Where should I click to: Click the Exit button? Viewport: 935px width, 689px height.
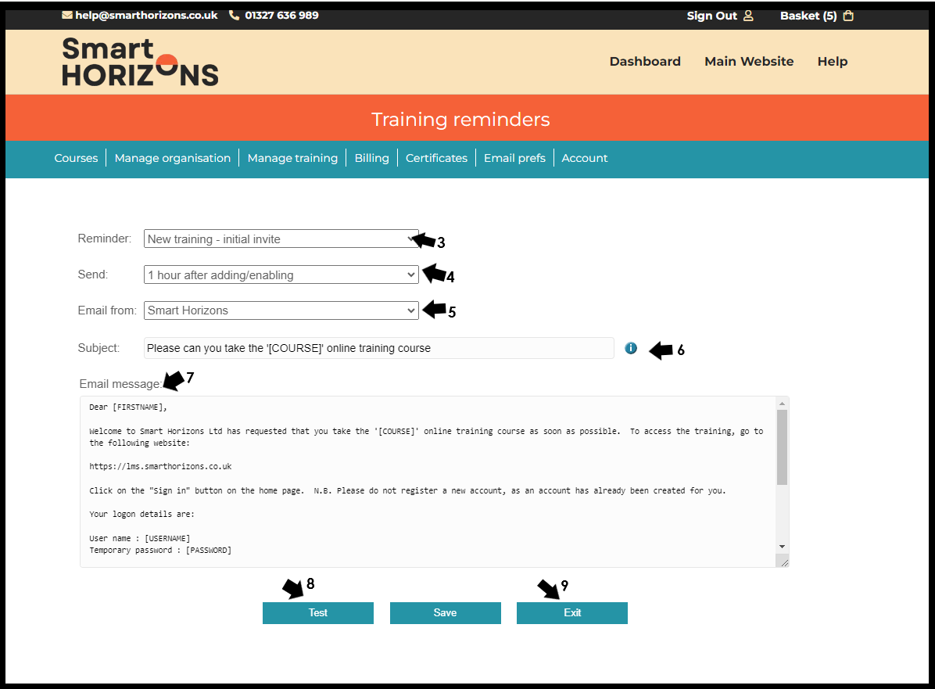coord(571,612)
